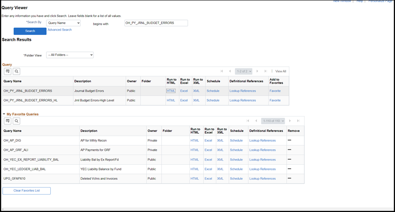This screenshot has height=212, width=395.
Task: Remove OH_YEC_EX_REPORT_LIABILITY_BAL from favorites
Action: click(289, 159)
